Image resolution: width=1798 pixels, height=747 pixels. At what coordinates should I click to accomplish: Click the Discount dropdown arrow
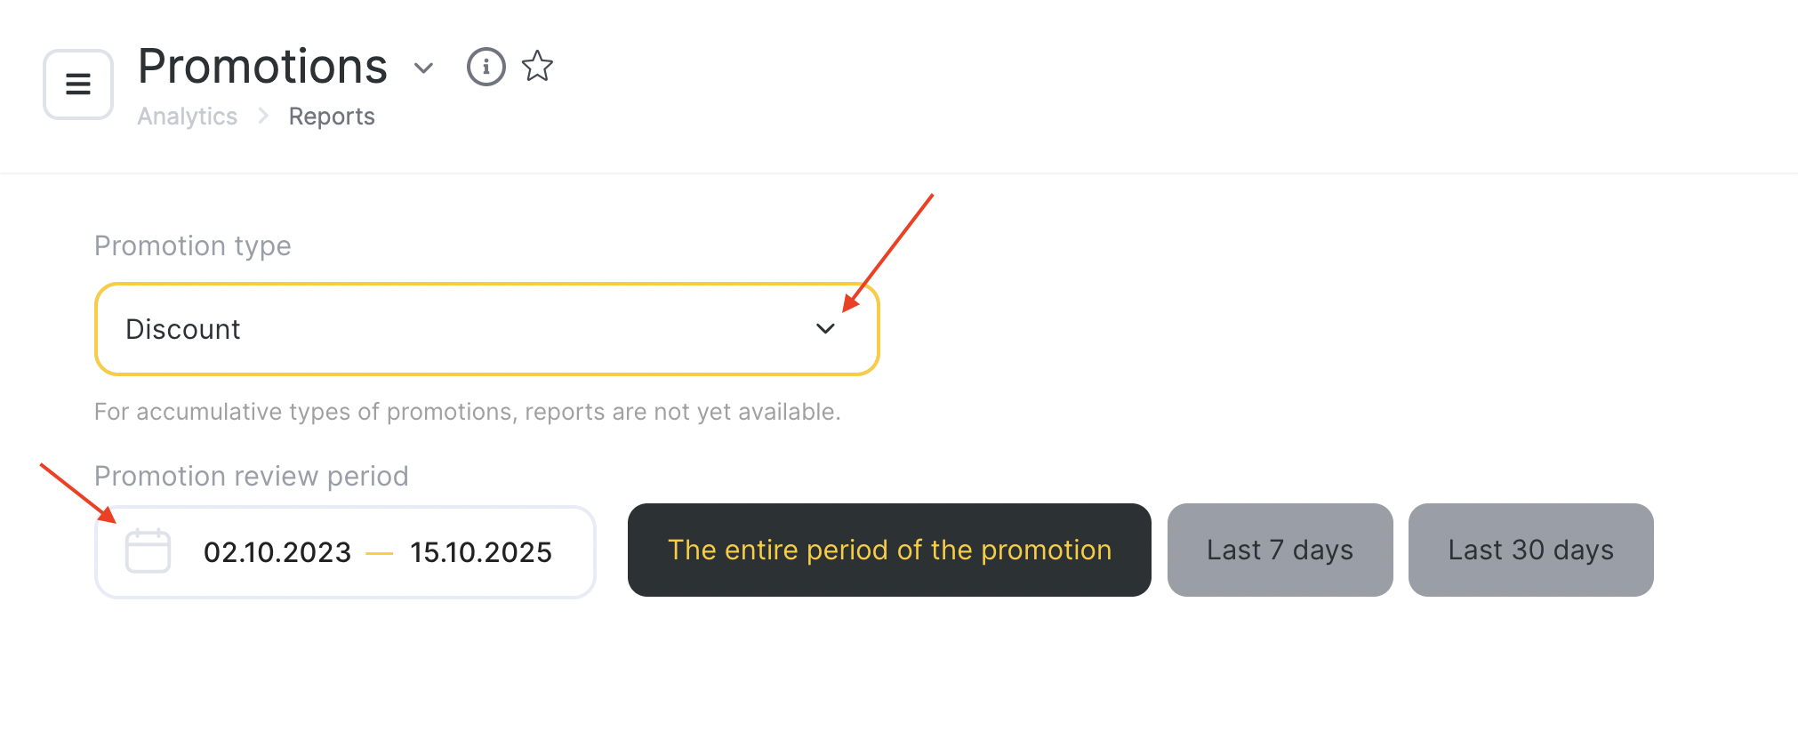coord(825,329)
